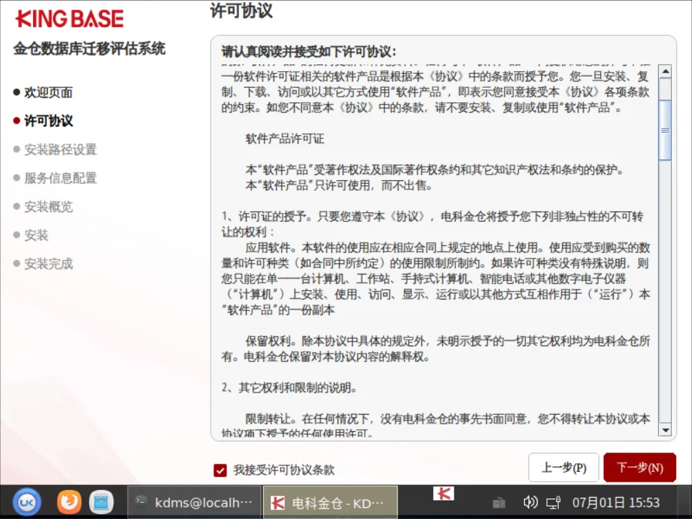Select the 许可协议 step in the sidebar

48,120
